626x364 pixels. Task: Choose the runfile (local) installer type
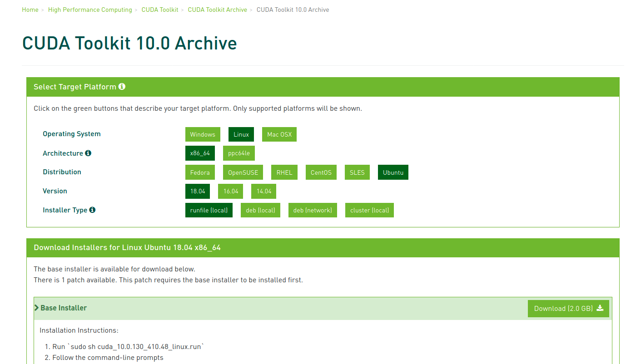tap(209, 210)
